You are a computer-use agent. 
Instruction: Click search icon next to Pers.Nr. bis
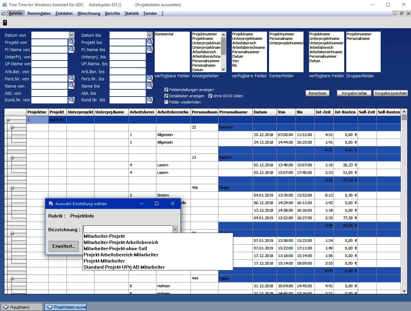pyautogui.click(x=150, y=78)
